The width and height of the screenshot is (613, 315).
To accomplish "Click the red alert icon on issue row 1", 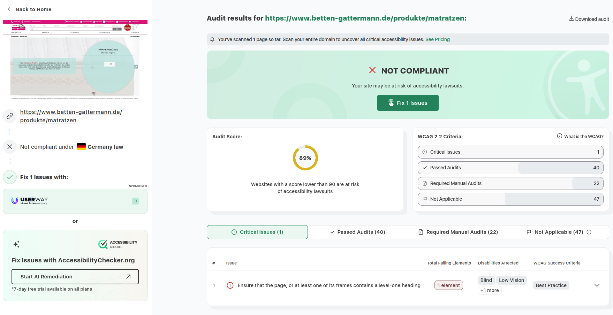I will point(230,285).
